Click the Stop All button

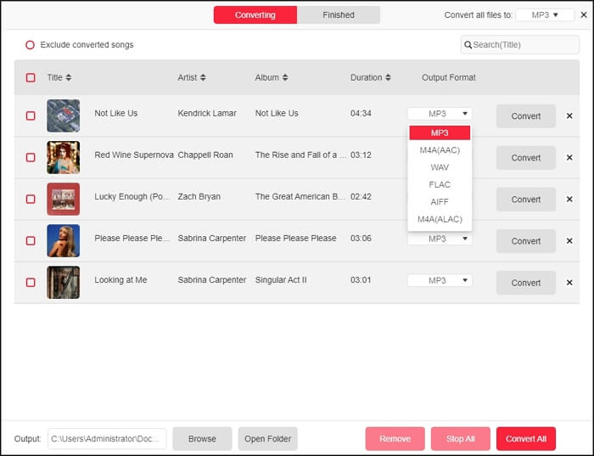click(460, 438)
